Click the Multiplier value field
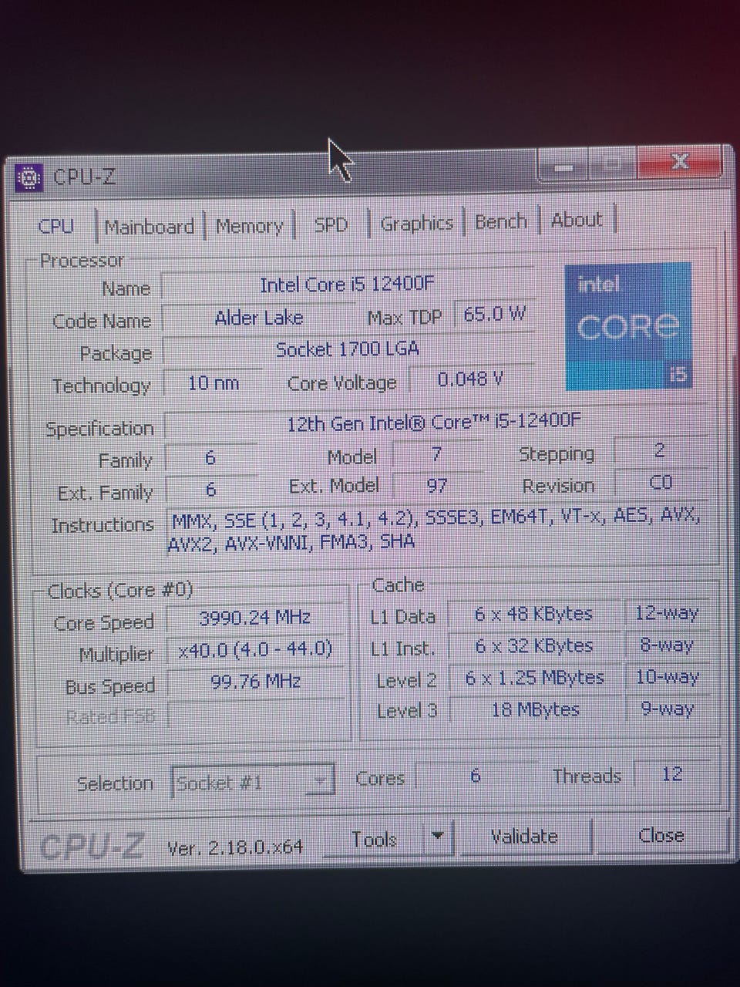The width and height of the screenshot is (740, 987). pos(255,649)
